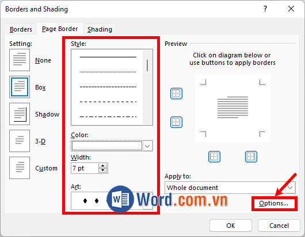Click the Width 7 pt input field
Image resolution: width=305 pixels, height=237 pixels.
[85, 168]
